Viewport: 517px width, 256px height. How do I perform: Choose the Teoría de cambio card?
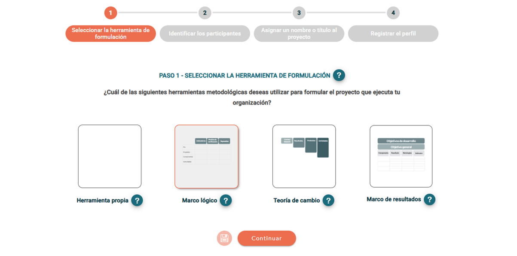tap(304, 156)
